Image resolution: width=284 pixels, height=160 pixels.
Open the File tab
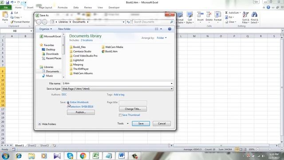pyautogui.click(x=6, y=8)
